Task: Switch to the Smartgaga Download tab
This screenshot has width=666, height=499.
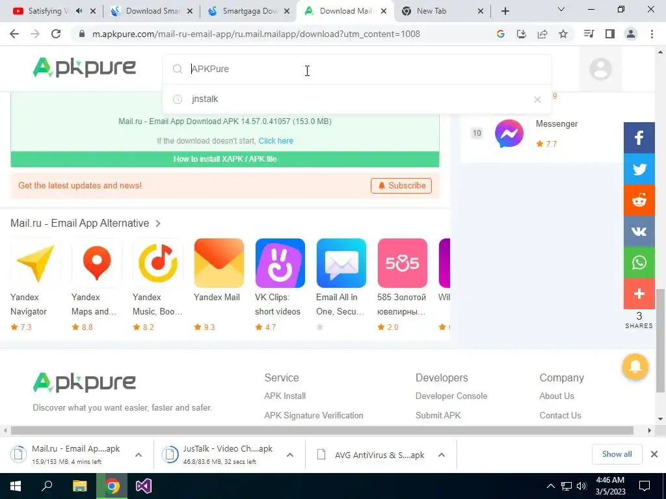Action: 250,11
